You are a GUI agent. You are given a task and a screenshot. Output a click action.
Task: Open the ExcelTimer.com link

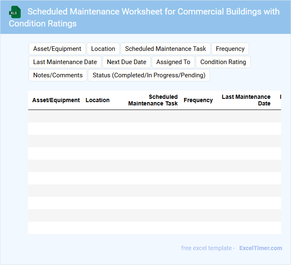pyautogui.click(x=260, y=248)
